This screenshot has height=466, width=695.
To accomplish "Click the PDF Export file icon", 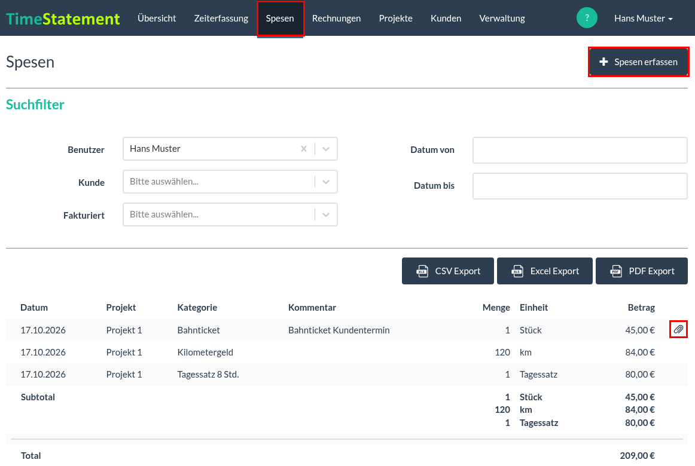I will 615,271.
